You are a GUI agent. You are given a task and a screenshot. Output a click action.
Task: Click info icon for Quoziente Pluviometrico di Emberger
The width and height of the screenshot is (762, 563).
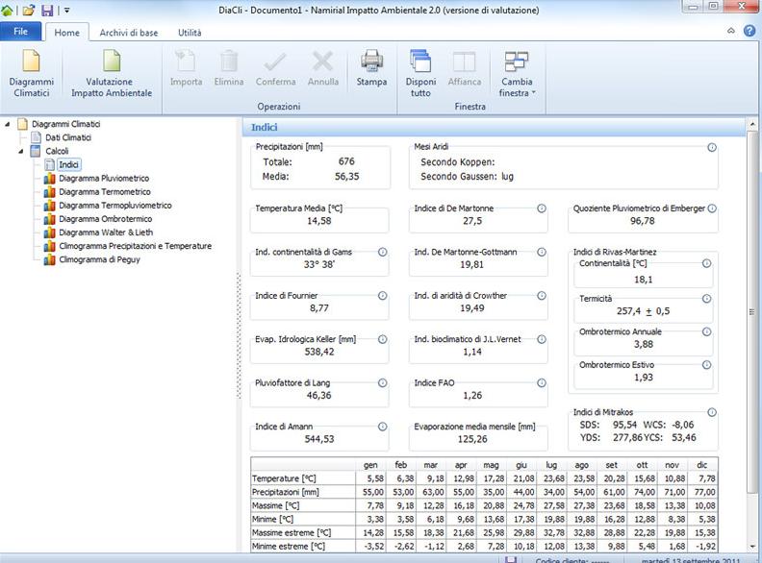click(x=712, y=208)
